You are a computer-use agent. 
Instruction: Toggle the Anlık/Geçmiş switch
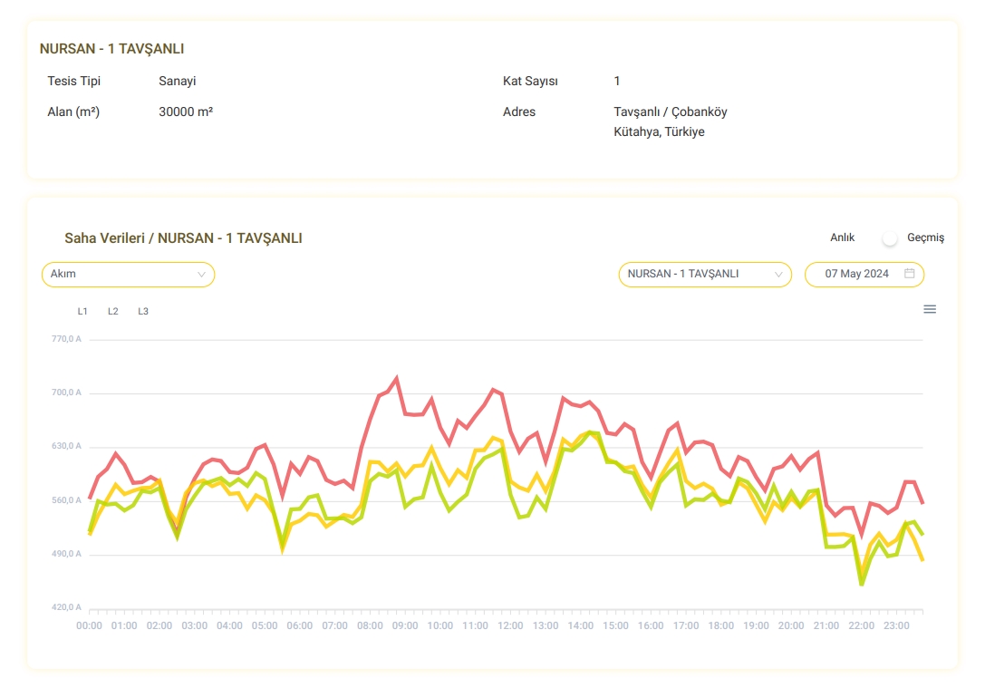point(890,237)
